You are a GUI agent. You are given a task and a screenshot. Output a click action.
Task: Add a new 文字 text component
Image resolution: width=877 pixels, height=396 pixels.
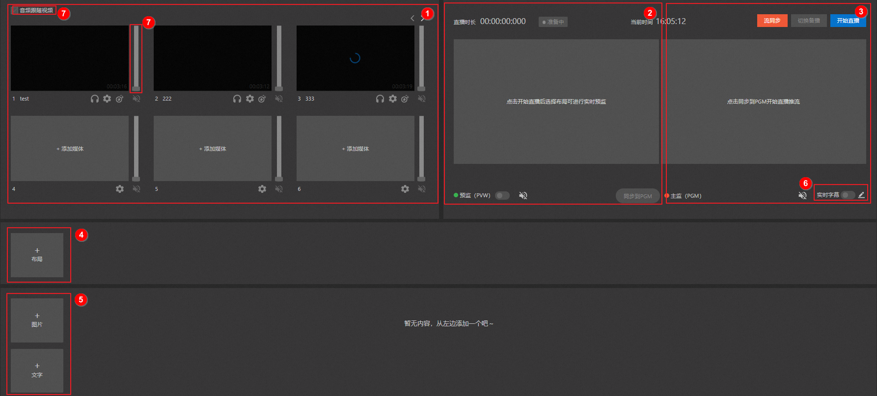click(x=37, y=371)
